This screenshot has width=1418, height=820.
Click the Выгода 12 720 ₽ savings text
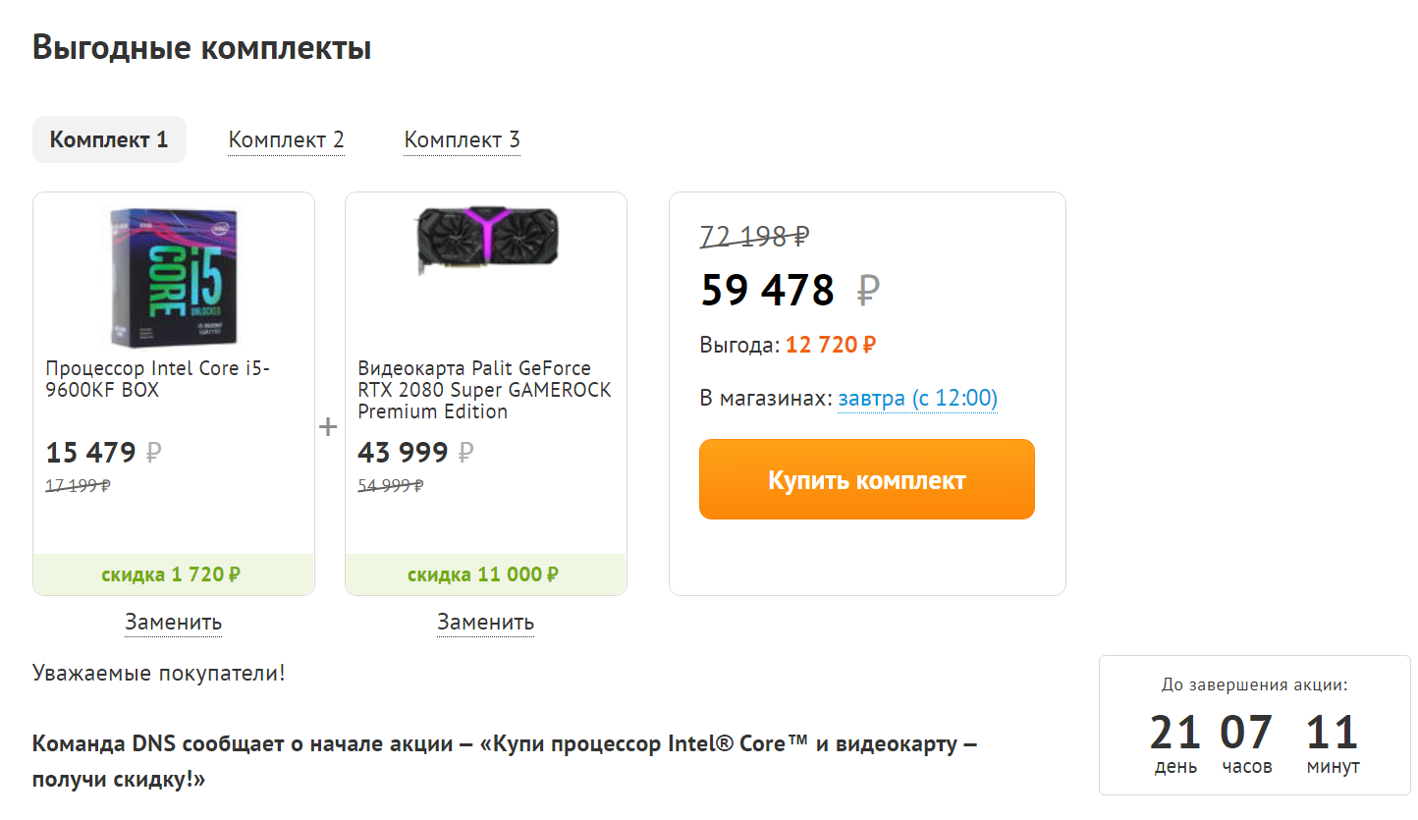[x=788, y=346]
